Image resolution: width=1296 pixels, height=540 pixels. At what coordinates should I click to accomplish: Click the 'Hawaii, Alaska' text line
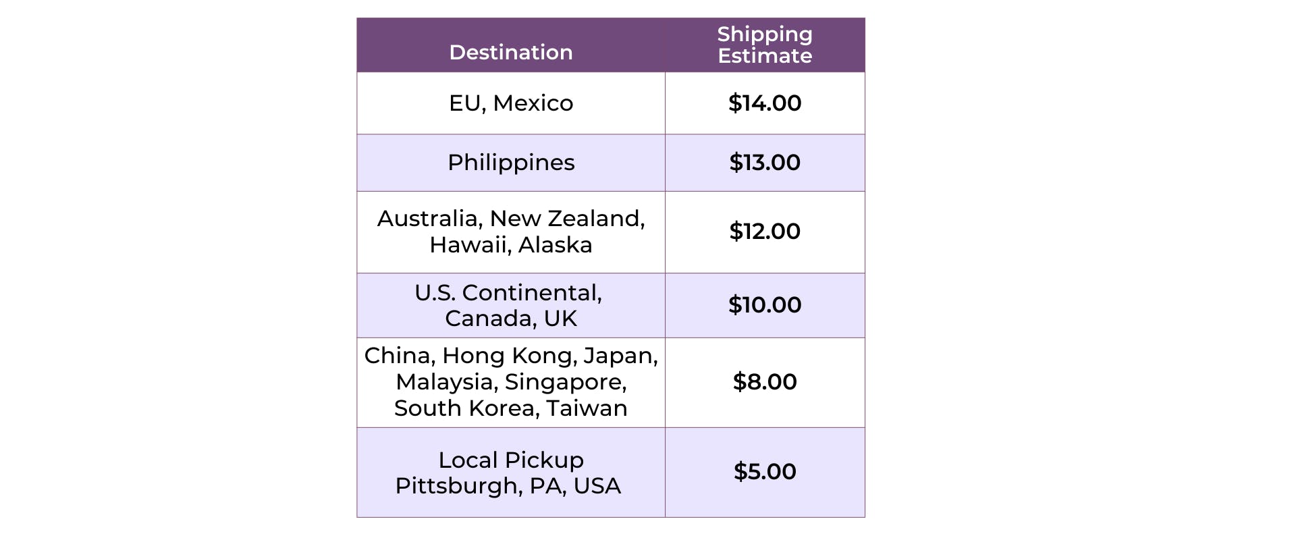pos(511,245)
